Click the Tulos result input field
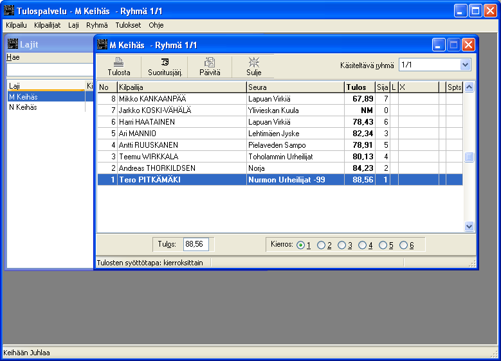This screenshot has width=501, height=361. tap(196, 244)
